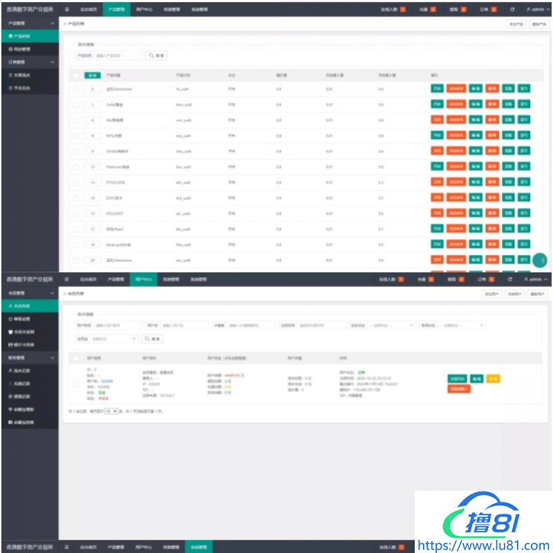Click the magnifier search button in product search panel
Viewport: 553px width, 553px height.
coord(156,55)
